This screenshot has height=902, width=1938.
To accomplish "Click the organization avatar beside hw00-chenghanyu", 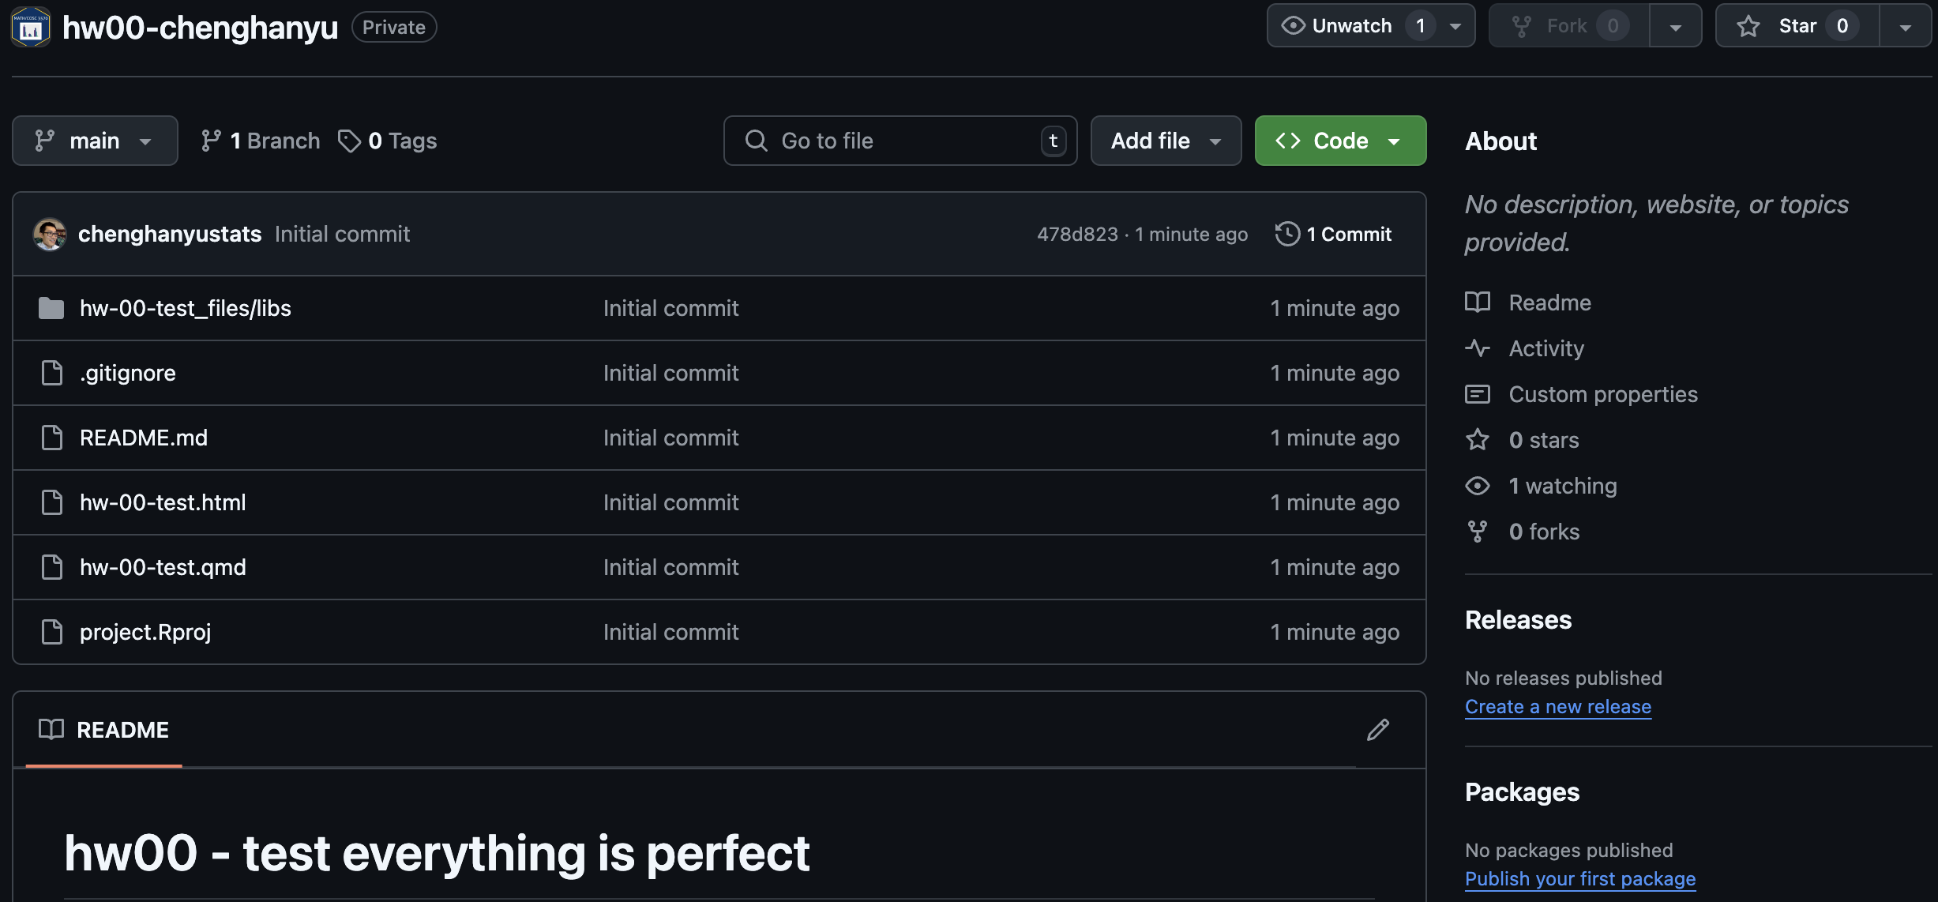I will 31,27.
